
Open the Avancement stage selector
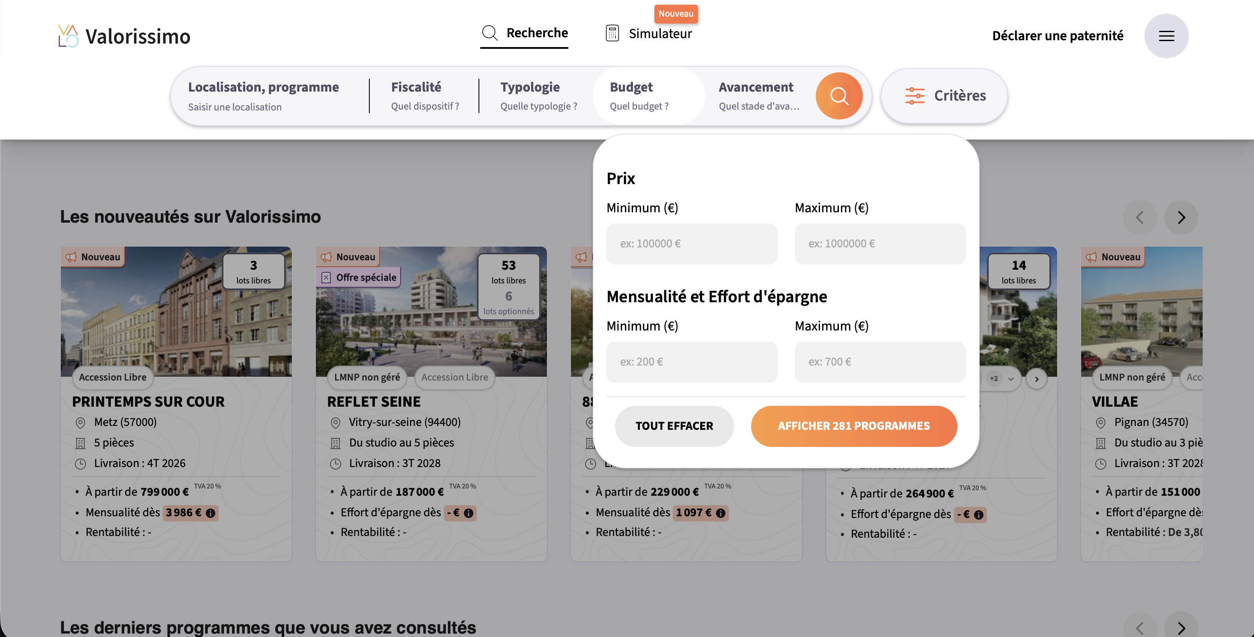[758, 96]
